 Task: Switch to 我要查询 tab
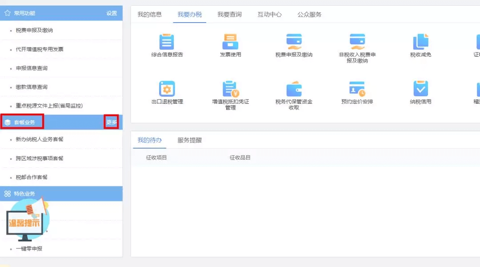(229, 14)
